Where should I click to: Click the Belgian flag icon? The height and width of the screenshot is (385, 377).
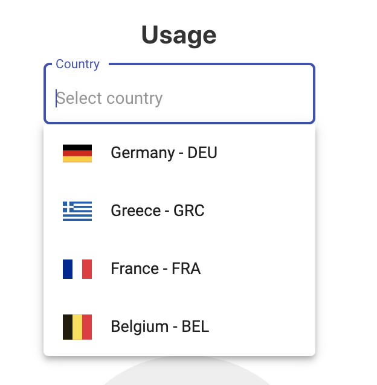[x=77, y=327]
